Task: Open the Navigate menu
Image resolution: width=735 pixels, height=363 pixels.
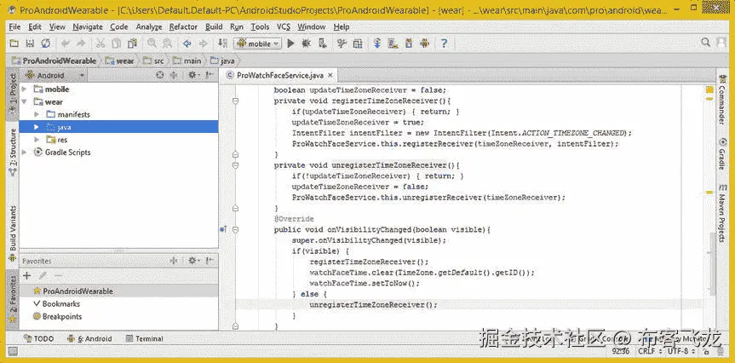Action: (x=88, y=26)
